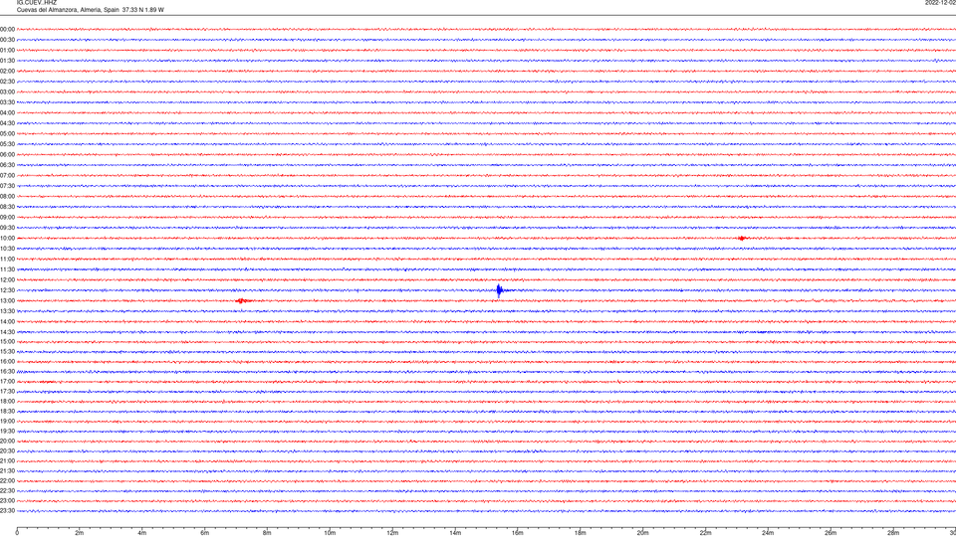Click the '14:30' row time label
Viewport: 956px width, 537px height.
point(7,332)
